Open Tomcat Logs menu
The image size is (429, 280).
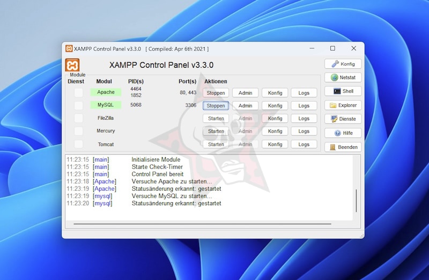pos(304,144)
